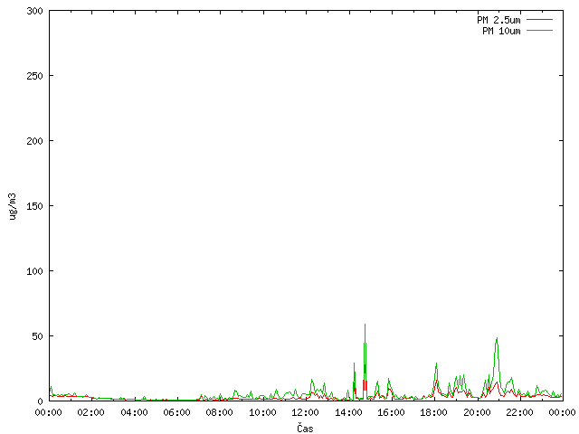
Task: Click the 04:00 time label
Action: 134,412
